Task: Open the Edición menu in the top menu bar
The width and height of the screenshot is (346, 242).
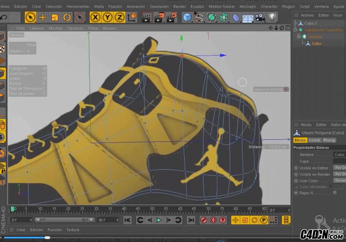Action: (x=21, y=6)
